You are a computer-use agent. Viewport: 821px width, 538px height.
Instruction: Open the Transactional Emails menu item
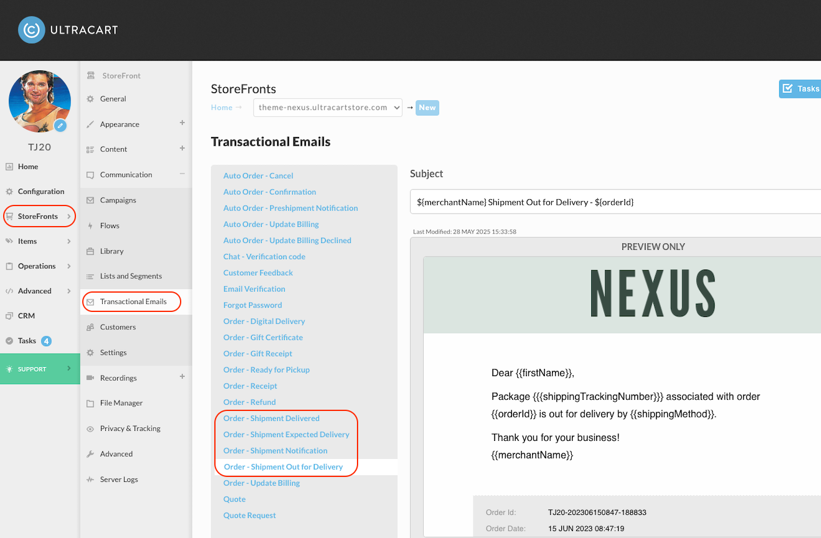click(133, 301)
